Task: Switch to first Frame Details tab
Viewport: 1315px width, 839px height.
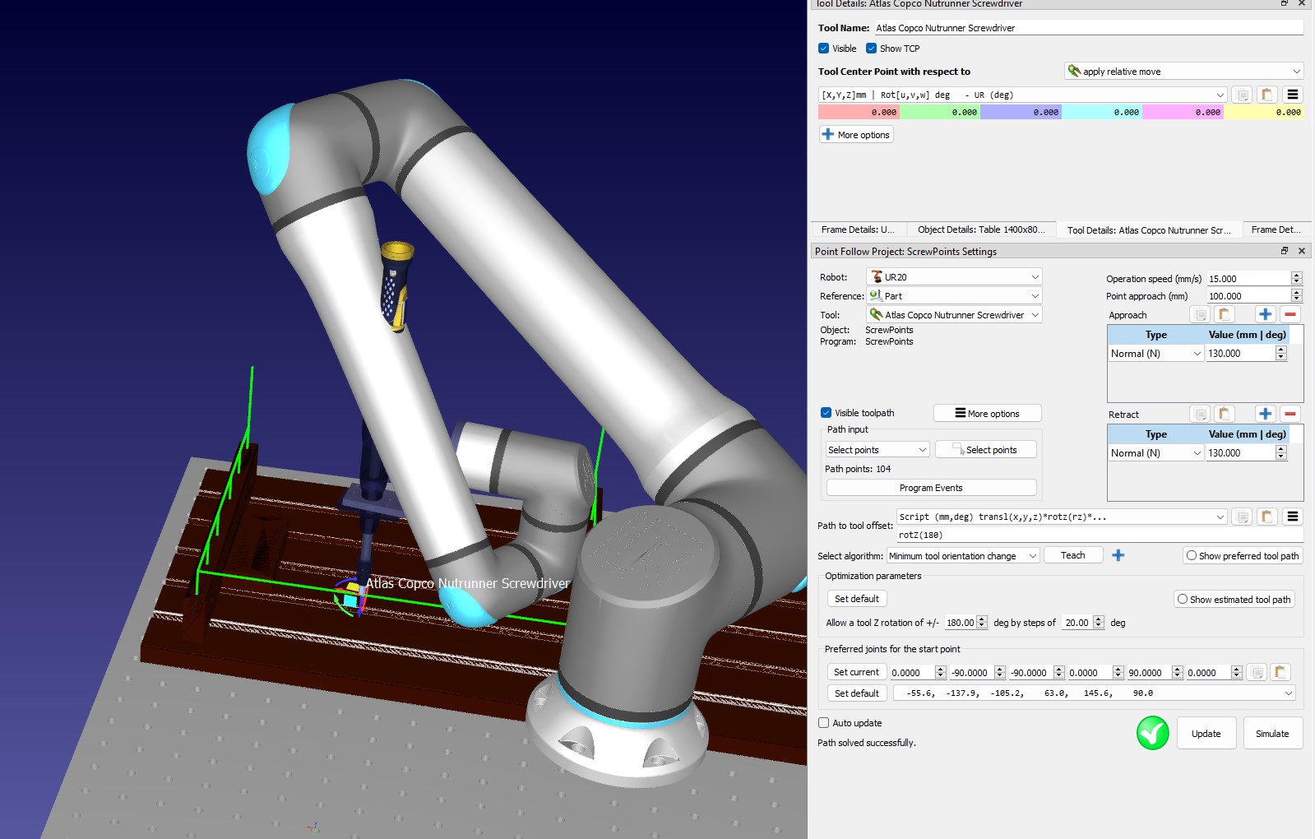Action: [857, 229]
